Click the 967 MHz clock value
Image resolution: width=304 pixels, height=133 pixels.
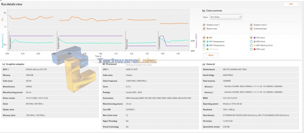point(34,104)
